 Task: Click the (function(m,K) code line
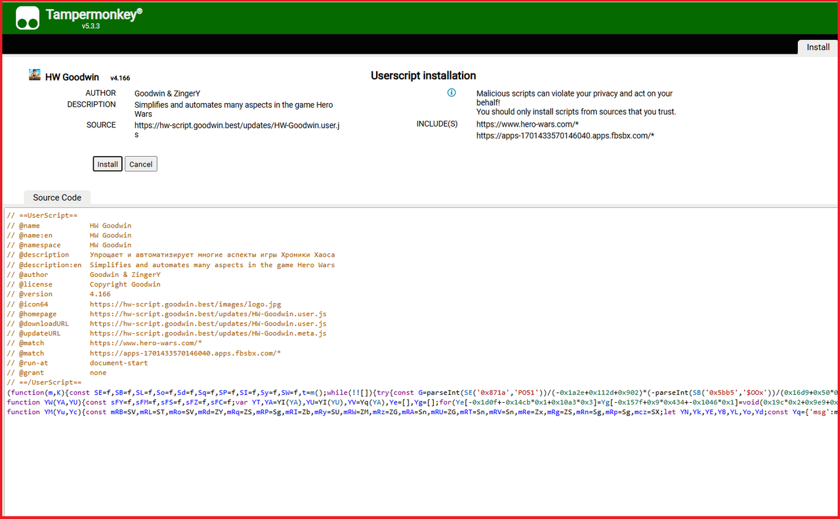click(422, 392)
